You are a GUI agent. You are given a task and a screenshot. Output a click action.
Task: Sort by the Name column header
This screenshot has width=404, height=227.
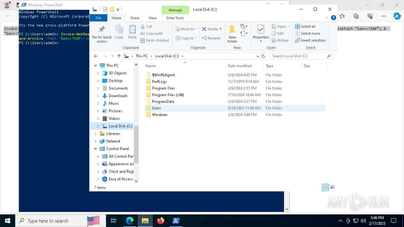click(185, 66)
